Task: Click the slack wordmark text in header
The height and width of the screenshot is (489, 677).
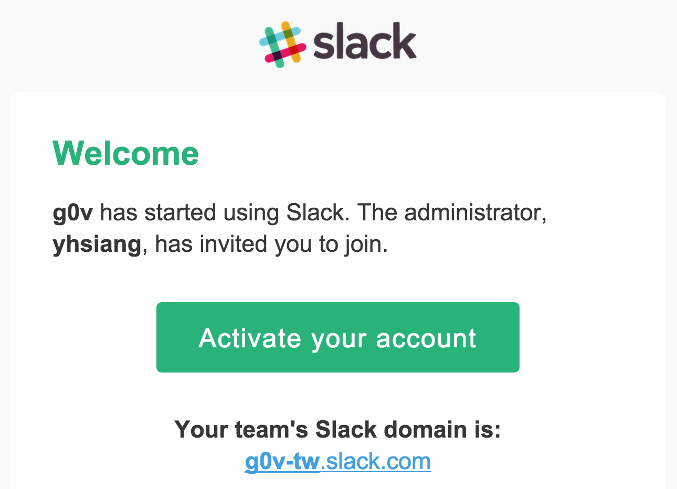Action: (x=365, y=41)
